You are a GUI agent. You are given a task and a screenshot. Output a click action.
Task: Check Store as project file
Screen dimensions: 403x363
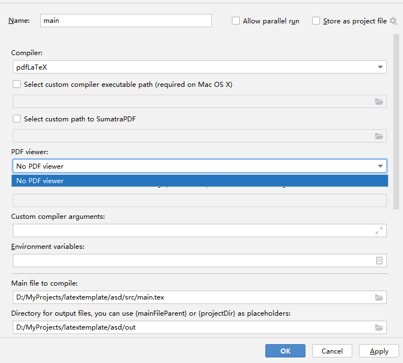316,21
